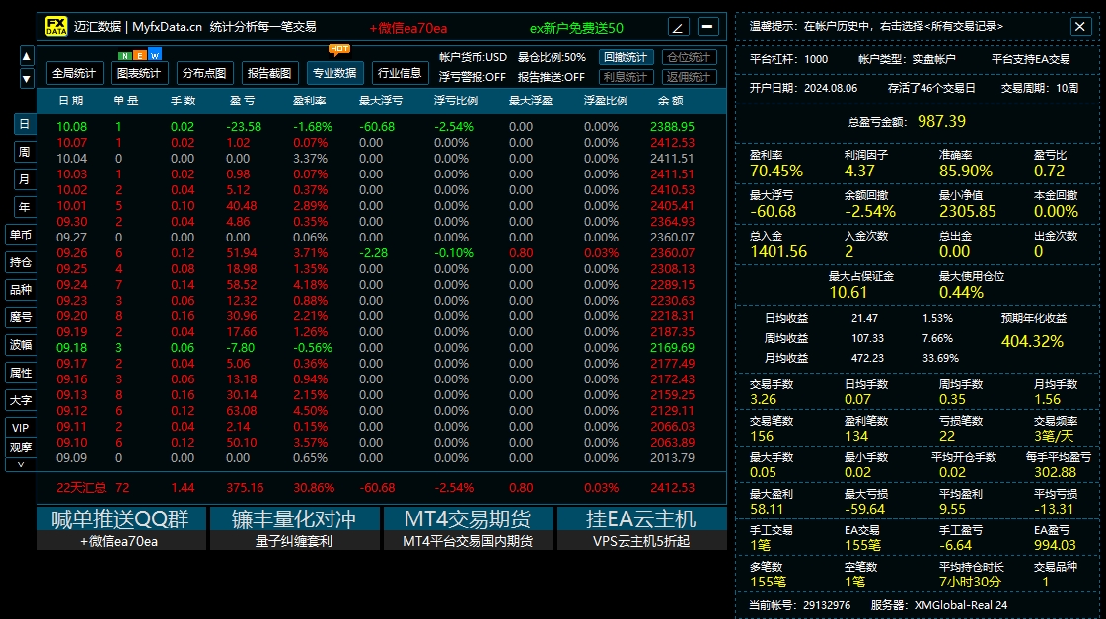
Task: Click the 报告截图 button
Action: point(269,73)
